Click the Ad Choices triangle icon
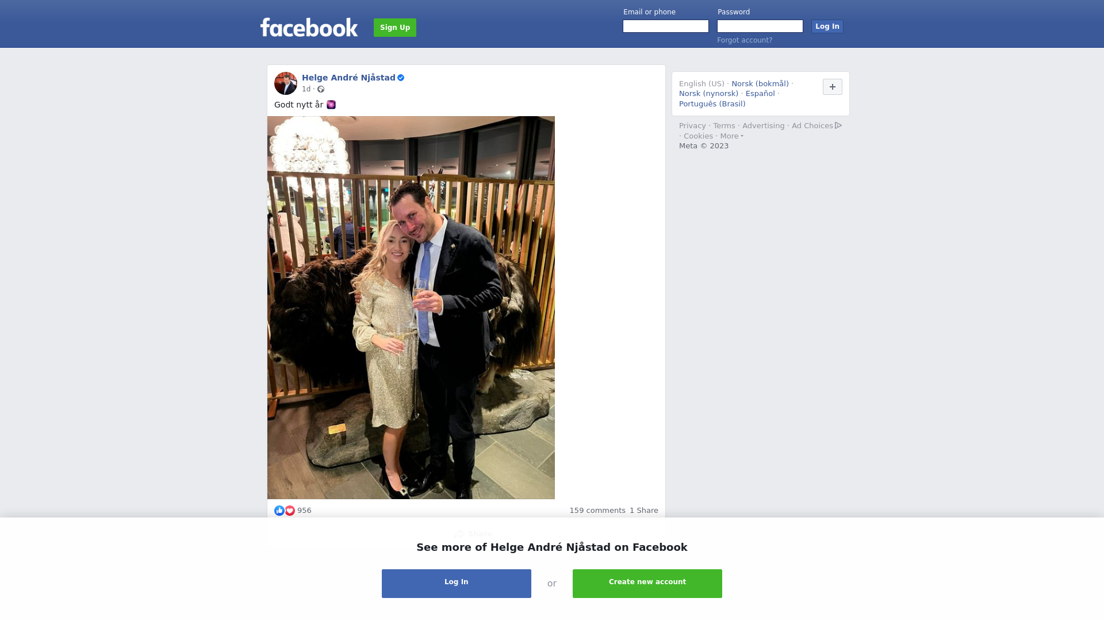The image size is (1104, 621). [x=838, y=125]
